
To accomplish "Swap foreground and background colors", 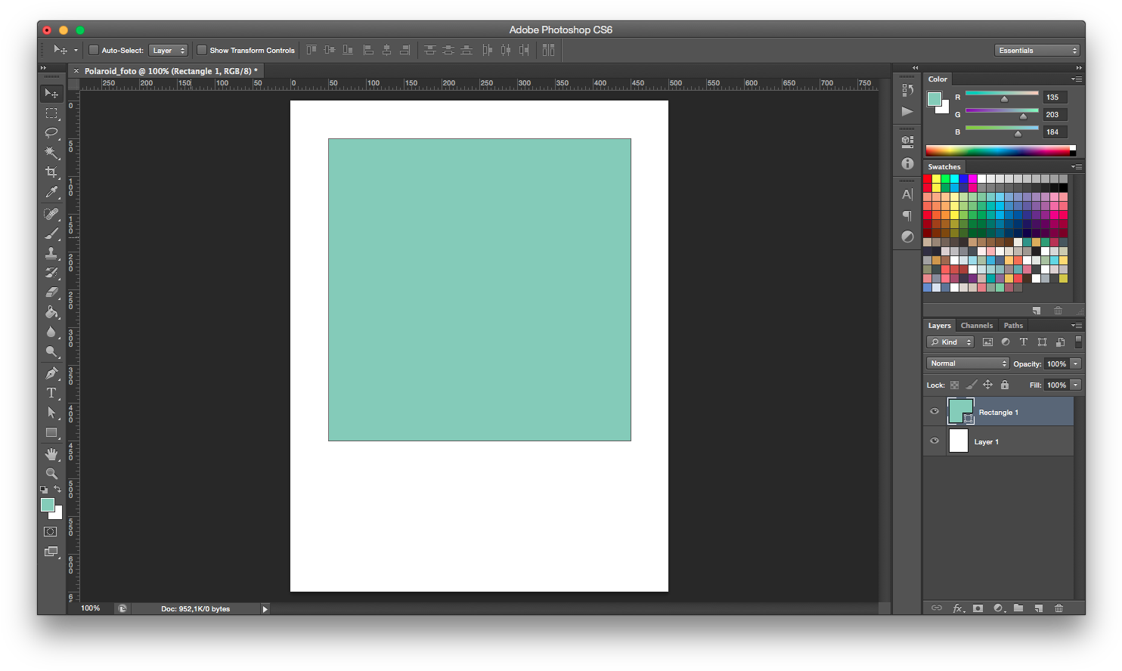I will point(57,490).
